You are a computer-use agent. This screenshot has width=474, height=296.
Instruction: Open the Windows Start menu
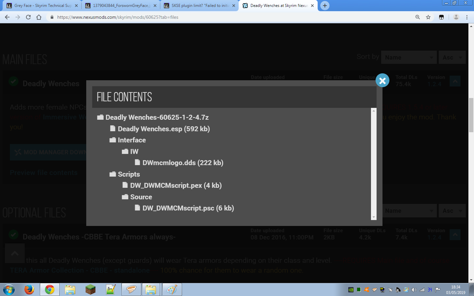[x=9, y=290]
